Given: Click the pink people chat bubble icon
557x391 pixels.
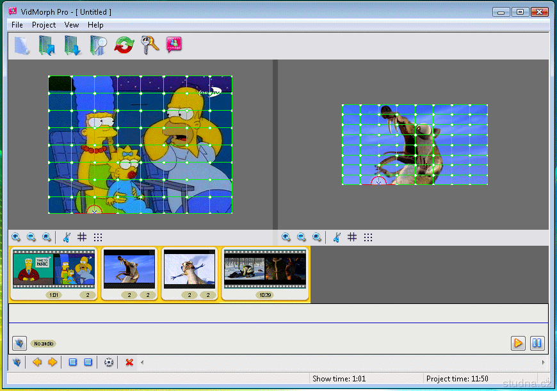Looking at the screenshot, I should point(174,45).
